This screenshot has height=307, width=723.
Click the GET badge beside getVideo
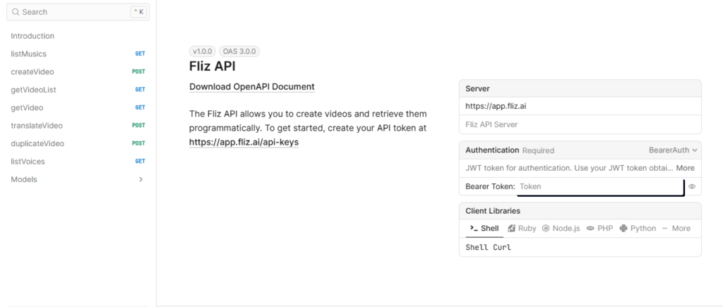coord(140,107)
